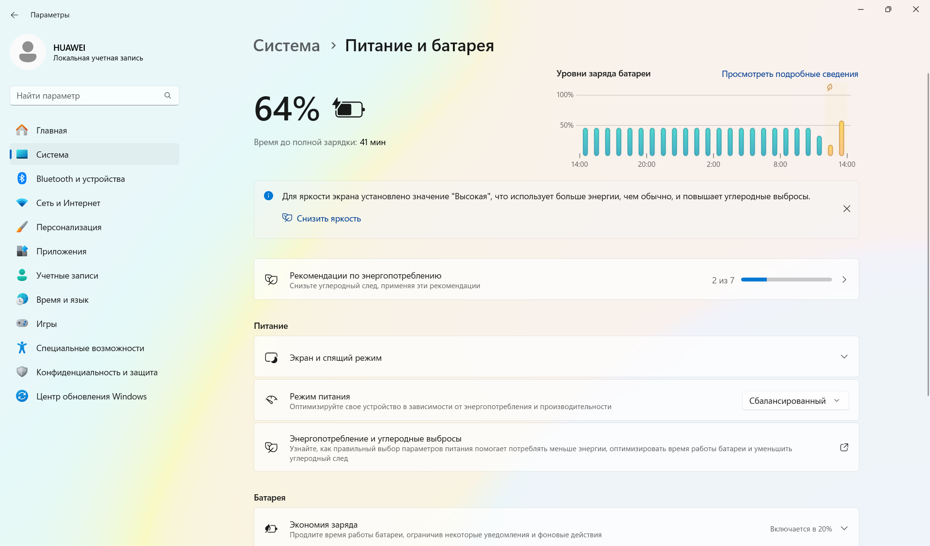Viewport: 930px width, 546px height.
Task: Click the HUAWEI user avatar icon
Action: coord(28,52)
